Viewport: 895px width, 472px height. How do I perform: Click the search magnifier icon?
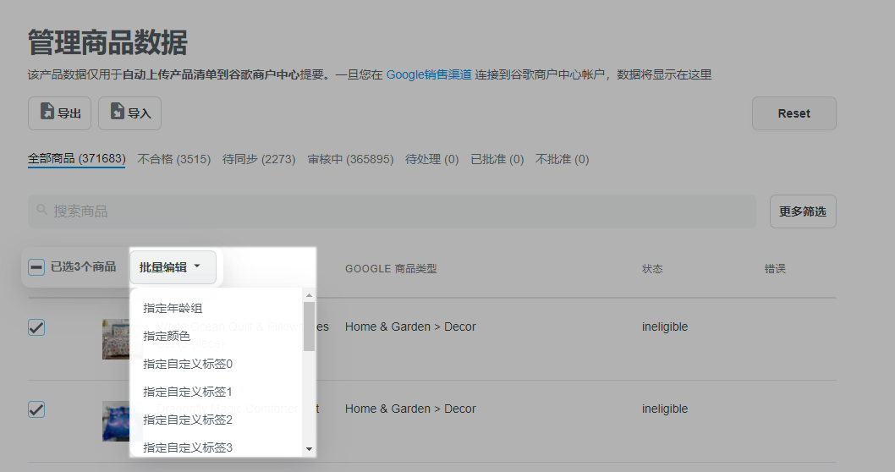[42, 211]
